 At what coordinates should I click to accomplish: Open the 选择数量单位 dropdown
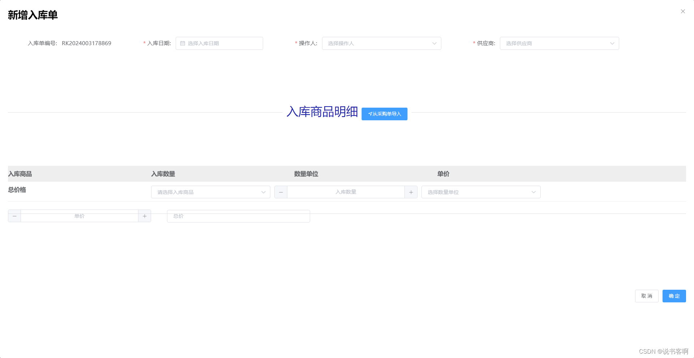pyautogui.click(x=481, y=192)
